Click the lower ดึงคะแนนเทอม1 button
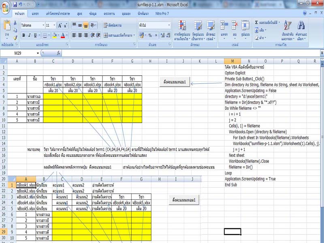The height and width of the screenshot is (243, 324). (183, 200)
